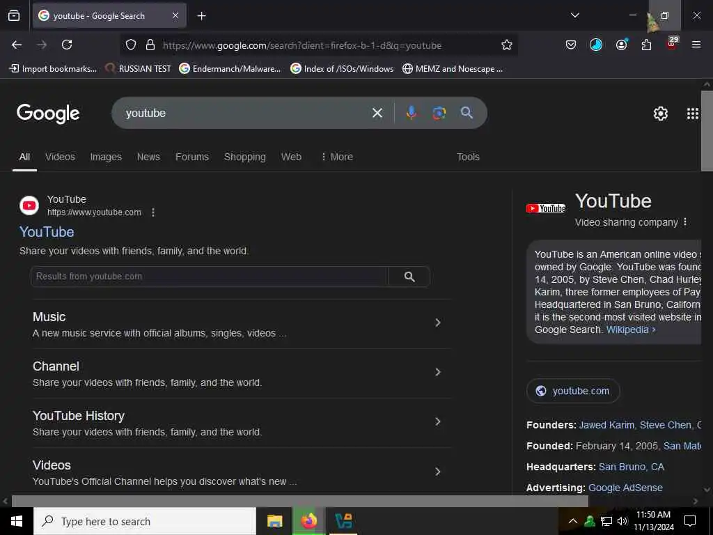
Task: Open more options for YouTube knowledge panel
Action: 685,222
